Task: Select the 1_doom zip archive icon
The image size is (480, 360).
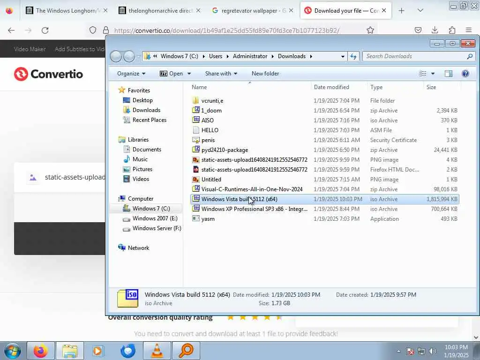Action: (195, 110)
